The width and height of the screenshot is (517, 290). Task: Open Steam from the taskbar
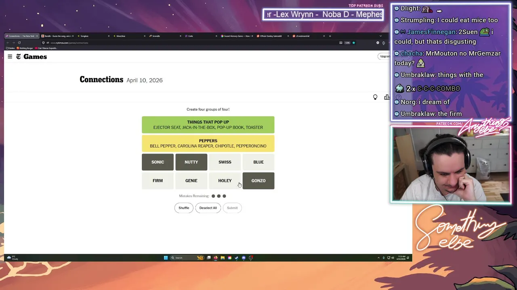point(237,258)
